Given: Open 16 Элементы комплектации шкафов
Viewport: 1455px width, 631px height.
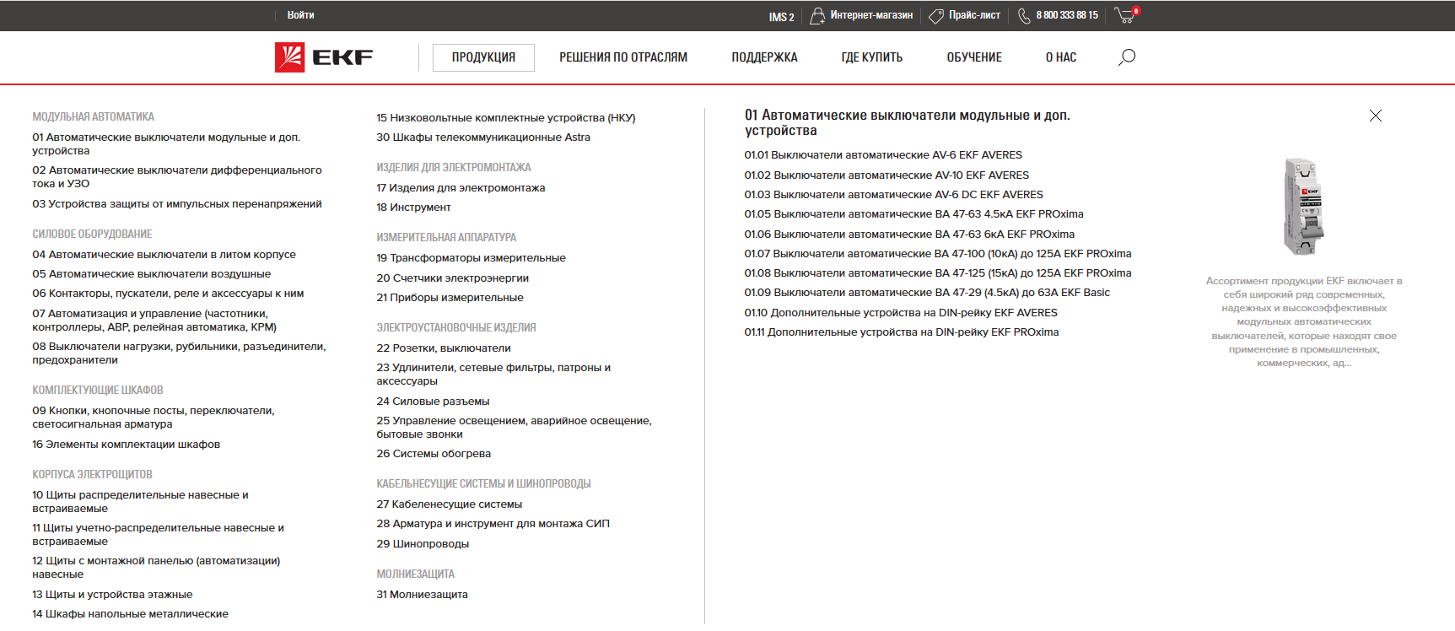Looking at the screenshot, I should pos(127,445).
